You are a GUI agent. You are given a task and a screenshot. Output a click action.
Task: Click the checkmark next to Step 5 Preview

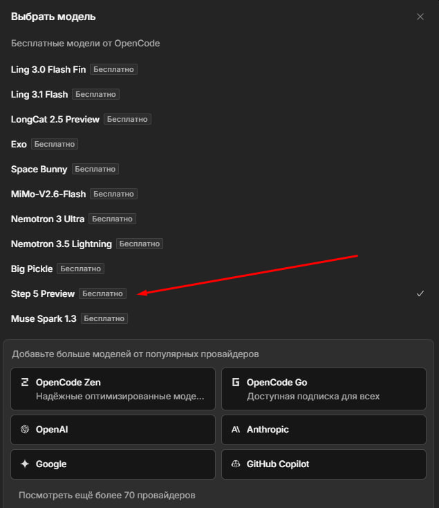[420, 293]
